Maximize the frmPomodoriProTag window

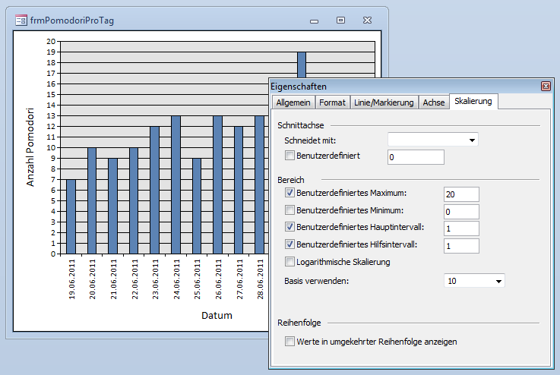coord(340,20)
